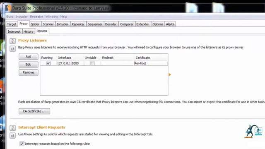
Task: Click the Proxy Listeners section heading
Action: coord(32,41)
